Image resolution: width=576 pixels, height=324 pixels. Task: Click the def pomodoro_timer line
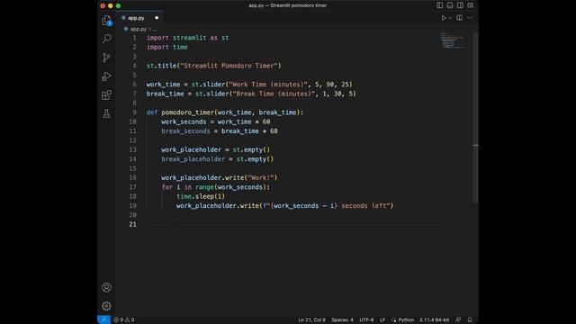pyautogui.click(x=225, y=112)
